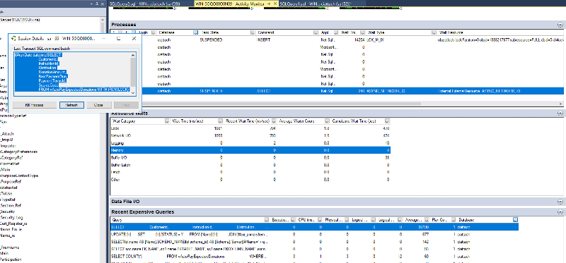Collapse the Resource Waits pane chevron

[560, 114]
